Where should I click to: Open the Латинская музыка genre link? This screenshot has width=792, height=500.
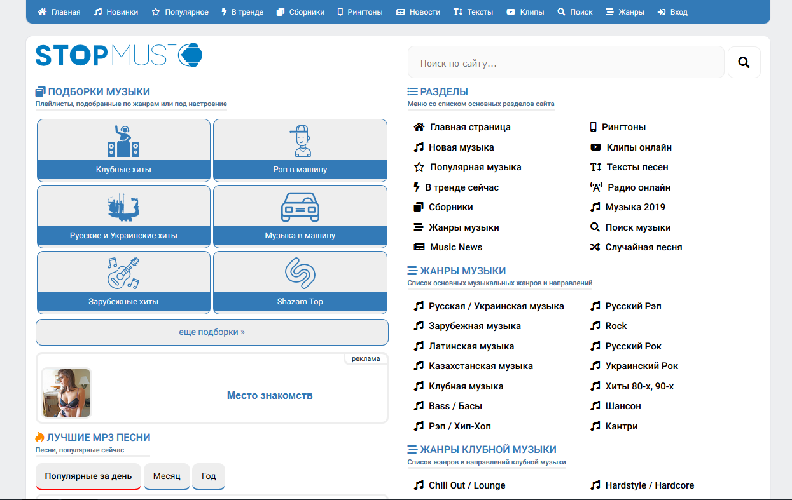471,346
